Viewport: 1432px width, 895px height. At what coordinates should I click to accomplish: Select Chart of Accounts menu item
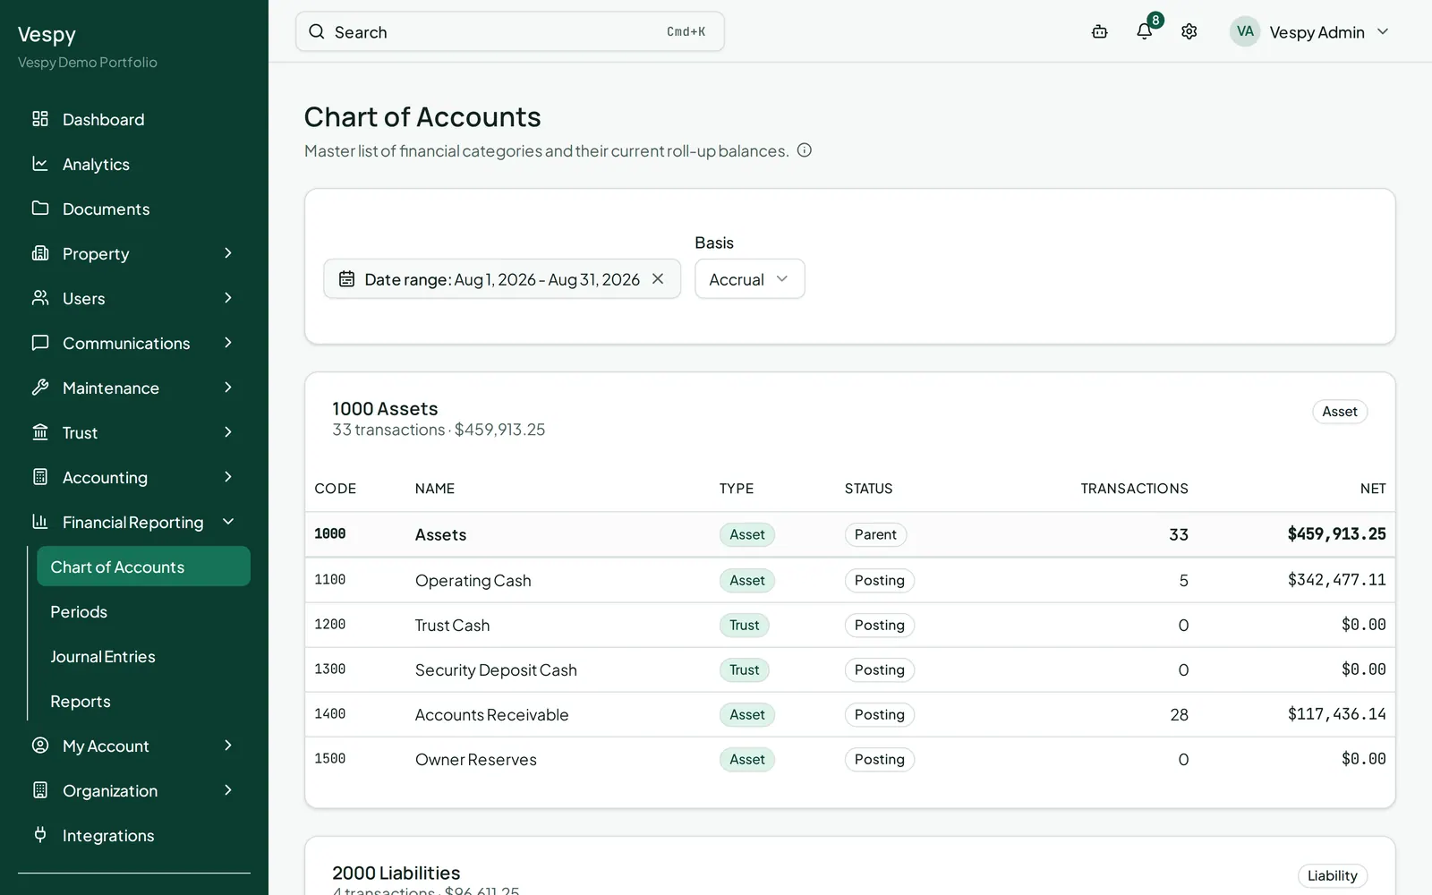pyautogui.click(x=143, y=567)
